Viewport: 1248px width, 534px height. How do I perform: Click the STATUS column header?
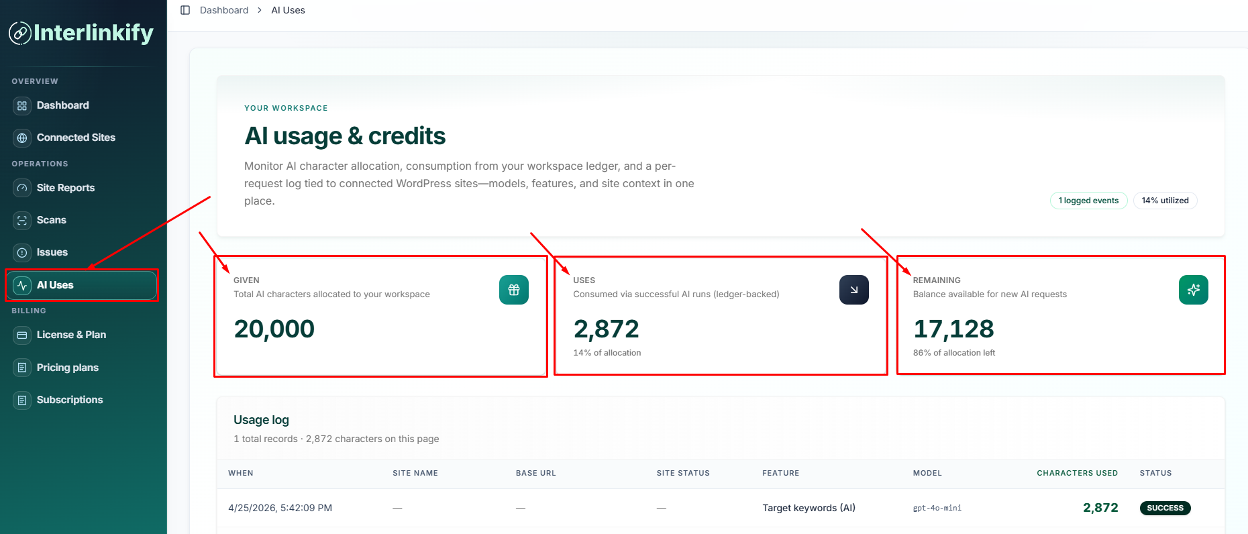tap(1155, 473)
